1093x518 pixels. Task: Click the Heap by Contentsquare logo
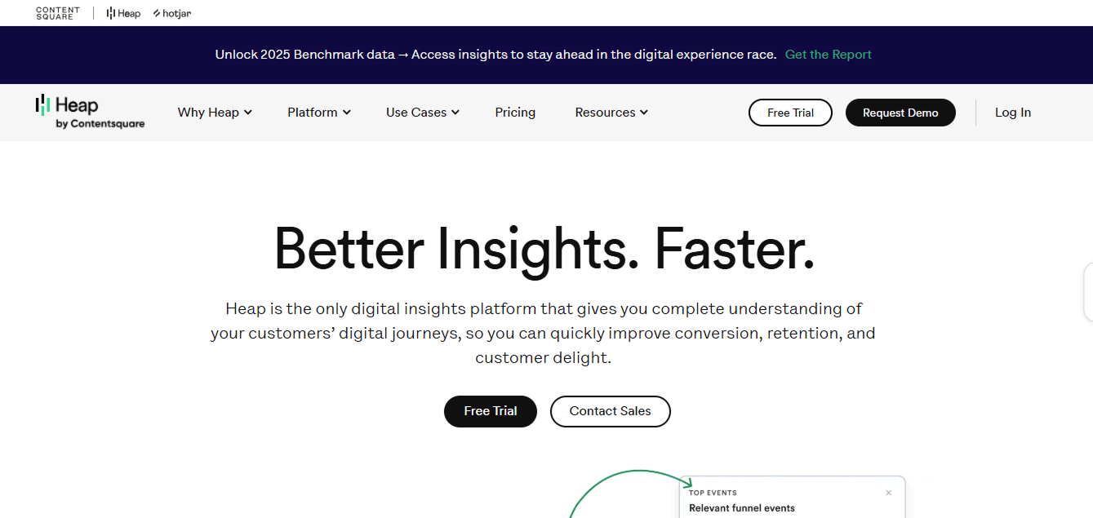point(90,112)
